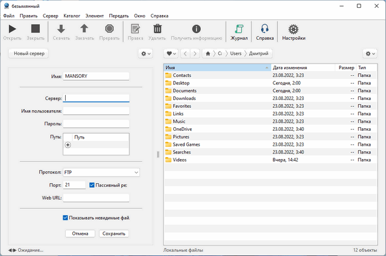This screenshot has width=386, height=256.
Task: Toggle the Пассивный режим checkbox
Action: (92, 185)
